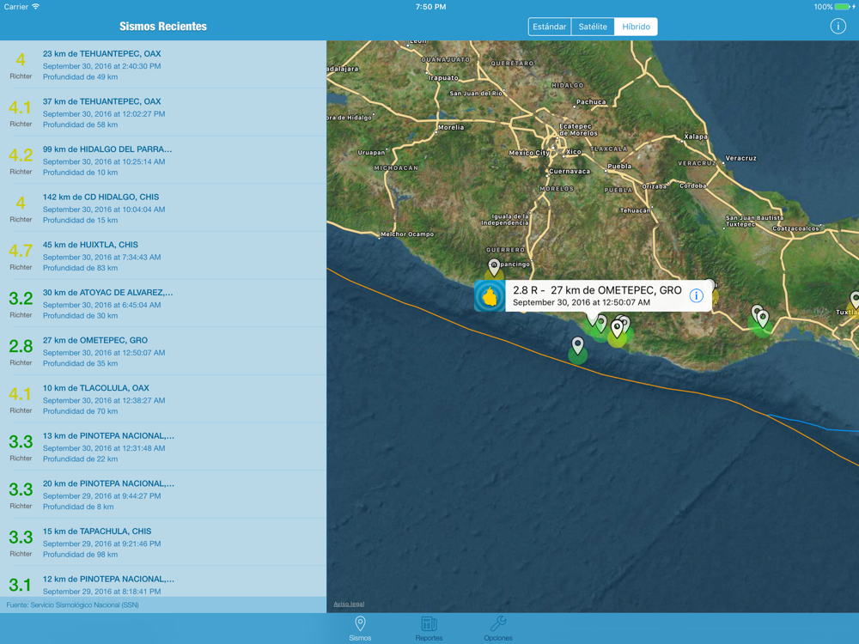The height and width of the screenshot is (644, 859).
Task: Select 142 km de CD HIDALGO, CHIS entry
Action: pos(163,208)
